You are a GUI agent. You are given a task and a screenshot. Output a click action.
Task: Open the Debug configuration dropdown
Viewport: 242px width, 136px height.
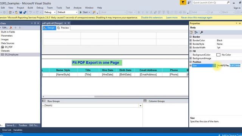click(x=54, y=12)
